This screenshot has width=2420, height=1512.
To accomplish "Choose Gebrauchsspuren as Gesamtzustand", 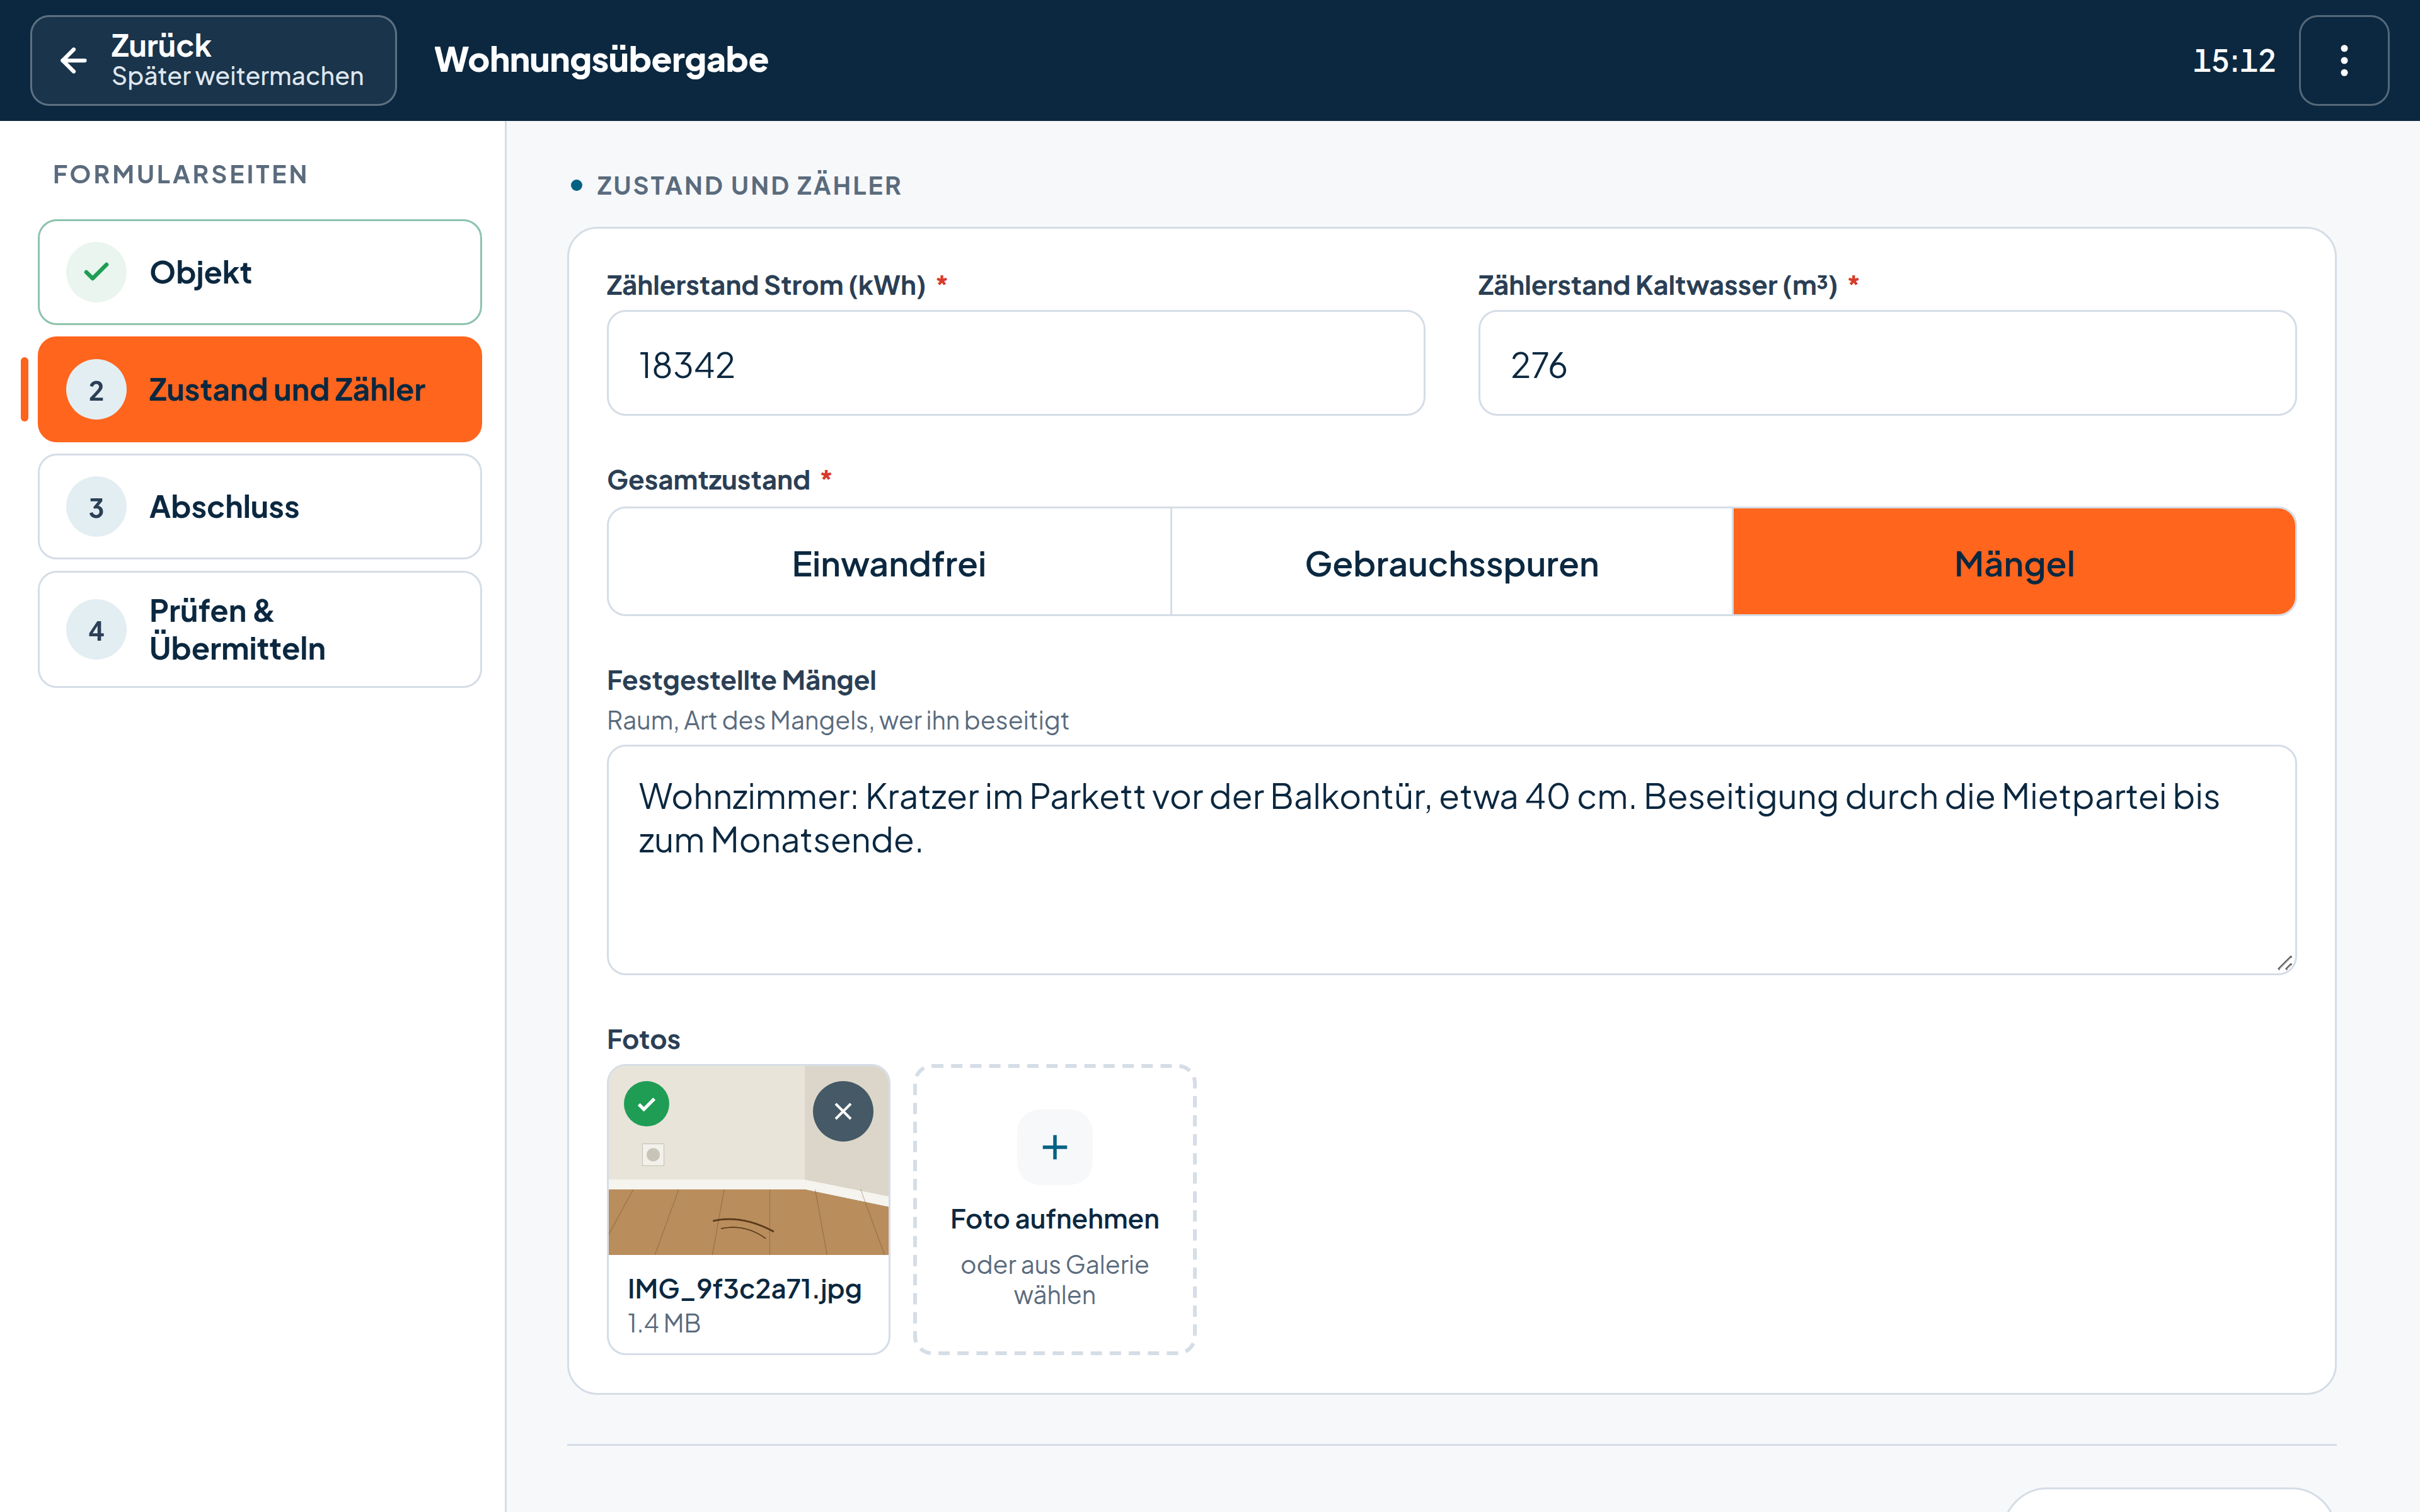I will [x=1452, y=562].
